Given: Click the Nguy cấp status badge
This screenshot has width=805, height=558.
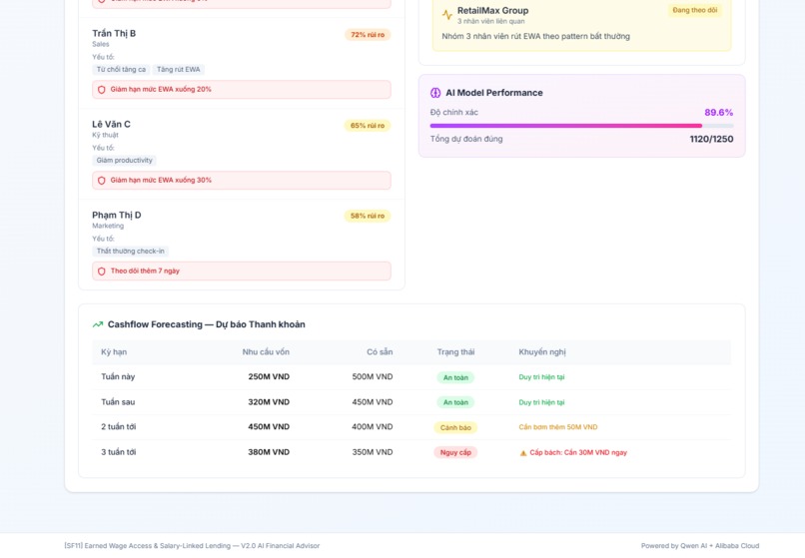Looking at the screenshot, I should (455, 453).
